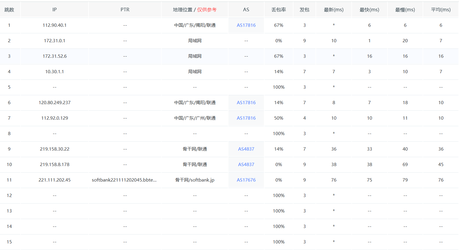Click the 丢包率 column header

point(279,10)
